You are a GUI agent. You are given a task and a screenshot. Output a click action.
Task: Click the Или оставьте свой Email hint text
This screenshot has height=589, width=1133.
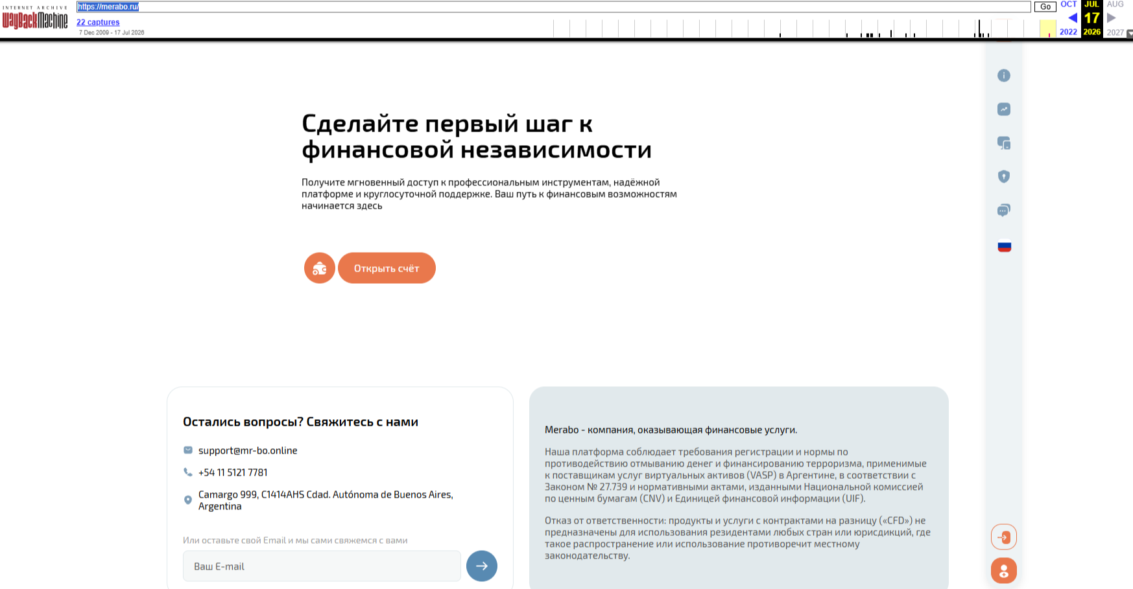295,540
